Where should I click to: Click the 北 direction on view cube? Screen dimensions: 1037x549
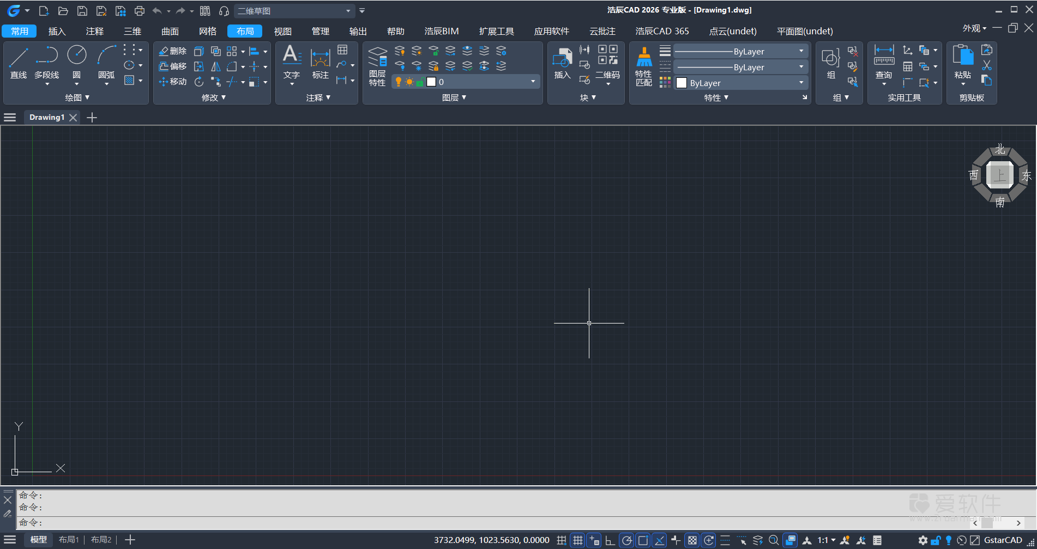click(1000, 149)
